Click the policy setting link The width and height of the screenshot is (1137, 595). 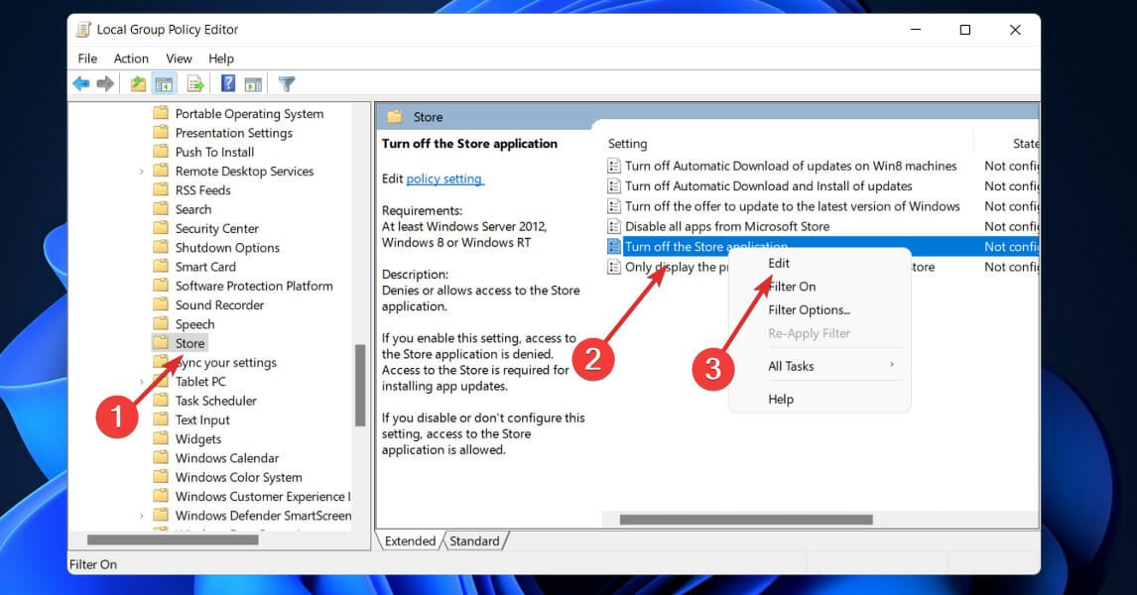point(443,178)
